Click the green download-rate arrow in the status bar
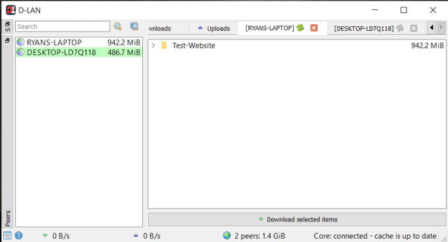Viewport: 448px width, 242px height. [x=45, y=235]
